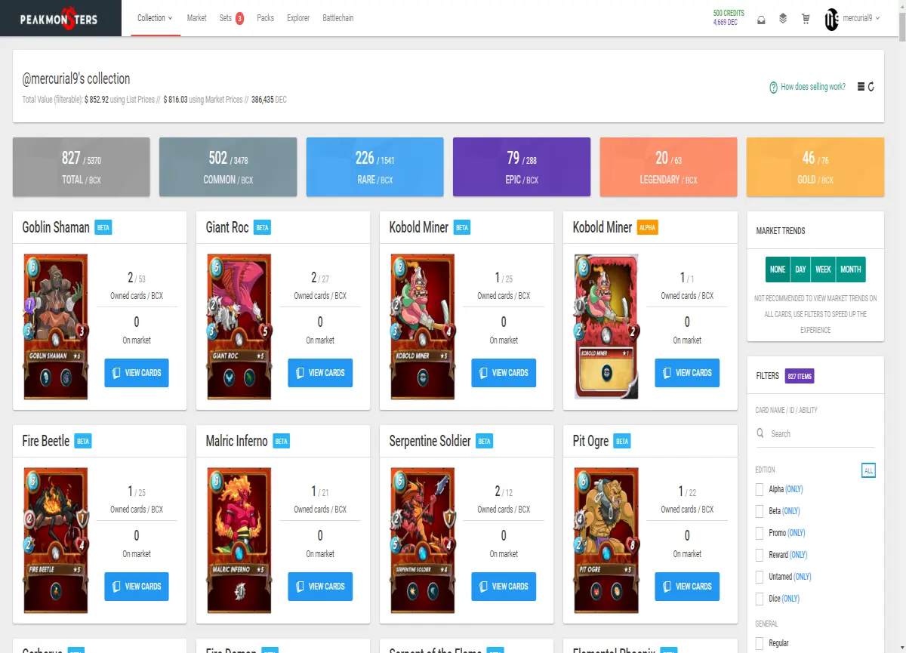Viewport: 906px width, 653px height.
Task: Set market trends to NONE
Action: coord(778,270)
